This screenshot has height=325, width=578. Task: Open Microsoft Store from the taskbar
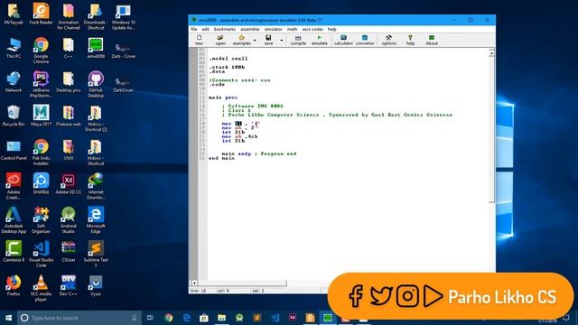204,318
